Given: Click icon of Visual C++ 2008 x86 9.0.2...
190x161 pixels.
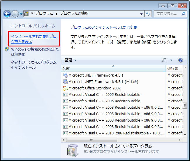Looking at the screenshot, I should (x=66, y=108).
